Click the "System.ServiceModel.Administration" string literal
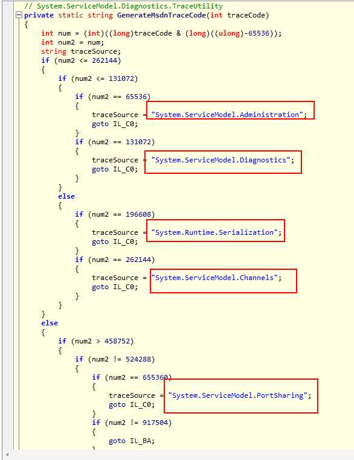 point(227,115)
